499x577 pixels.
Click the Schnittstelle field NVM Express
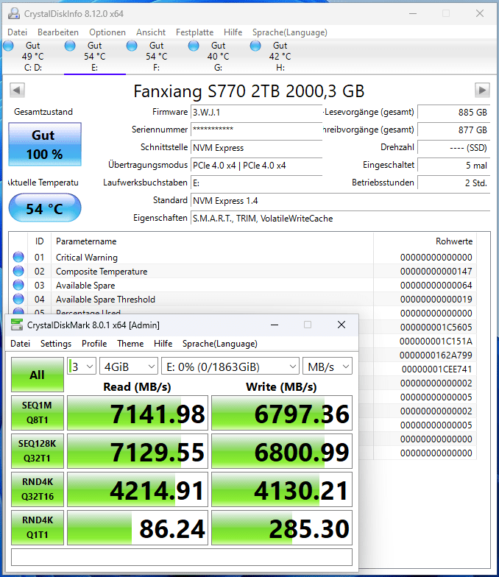click(256, 147)
